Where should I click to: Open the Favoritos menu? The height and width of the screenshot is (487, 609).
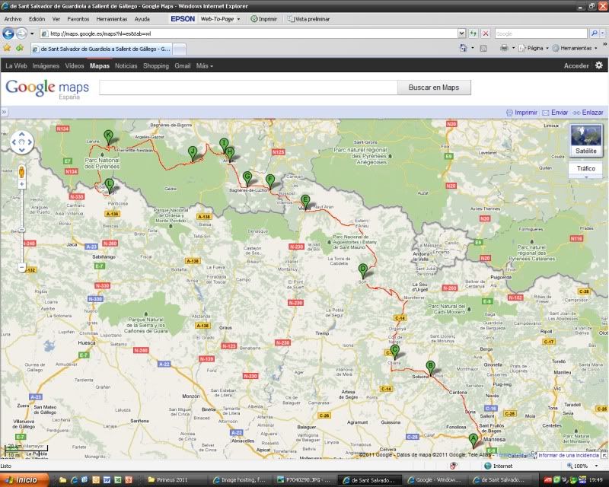click(78, 18)
